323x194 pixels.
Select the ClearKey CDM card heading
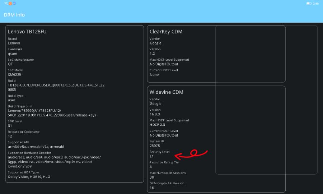[x=166, y=32]
